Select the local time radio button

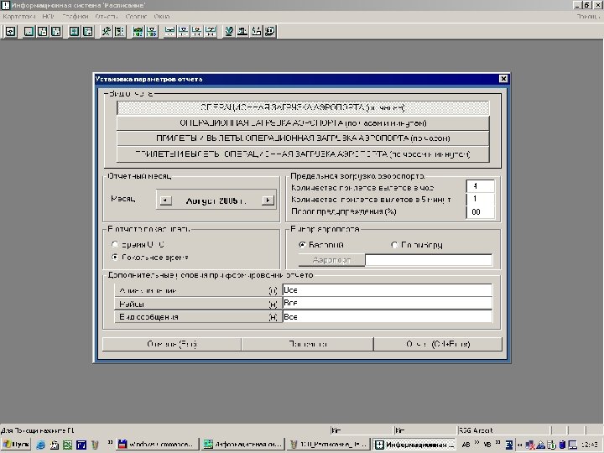pyautogui.click(x=116, y=258)
